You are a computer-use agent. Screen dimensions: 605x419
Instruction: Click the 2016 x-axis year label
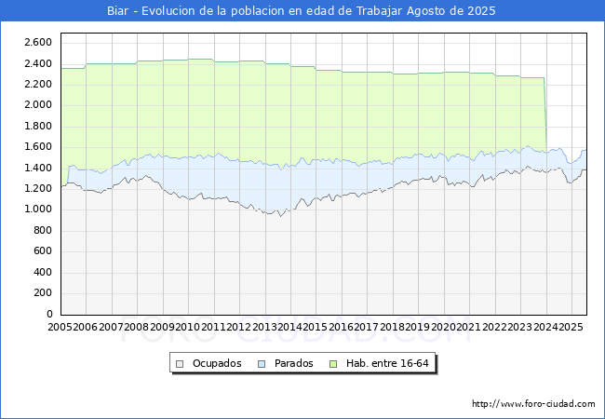341,327
